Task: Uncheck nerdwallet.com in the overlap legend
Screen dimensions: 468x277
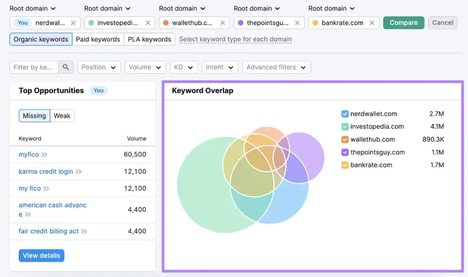Action: [344, 114]
